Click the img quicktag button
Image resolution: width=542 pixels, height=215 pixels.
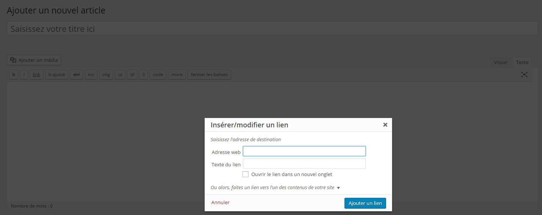[x=106, y=75]
